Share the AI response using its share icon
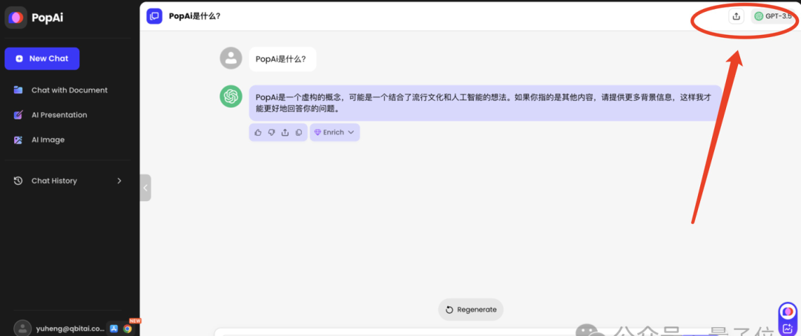 coord(285,132)
